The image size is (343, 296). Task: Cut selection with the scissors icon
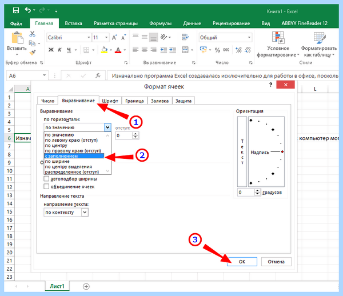33,34
